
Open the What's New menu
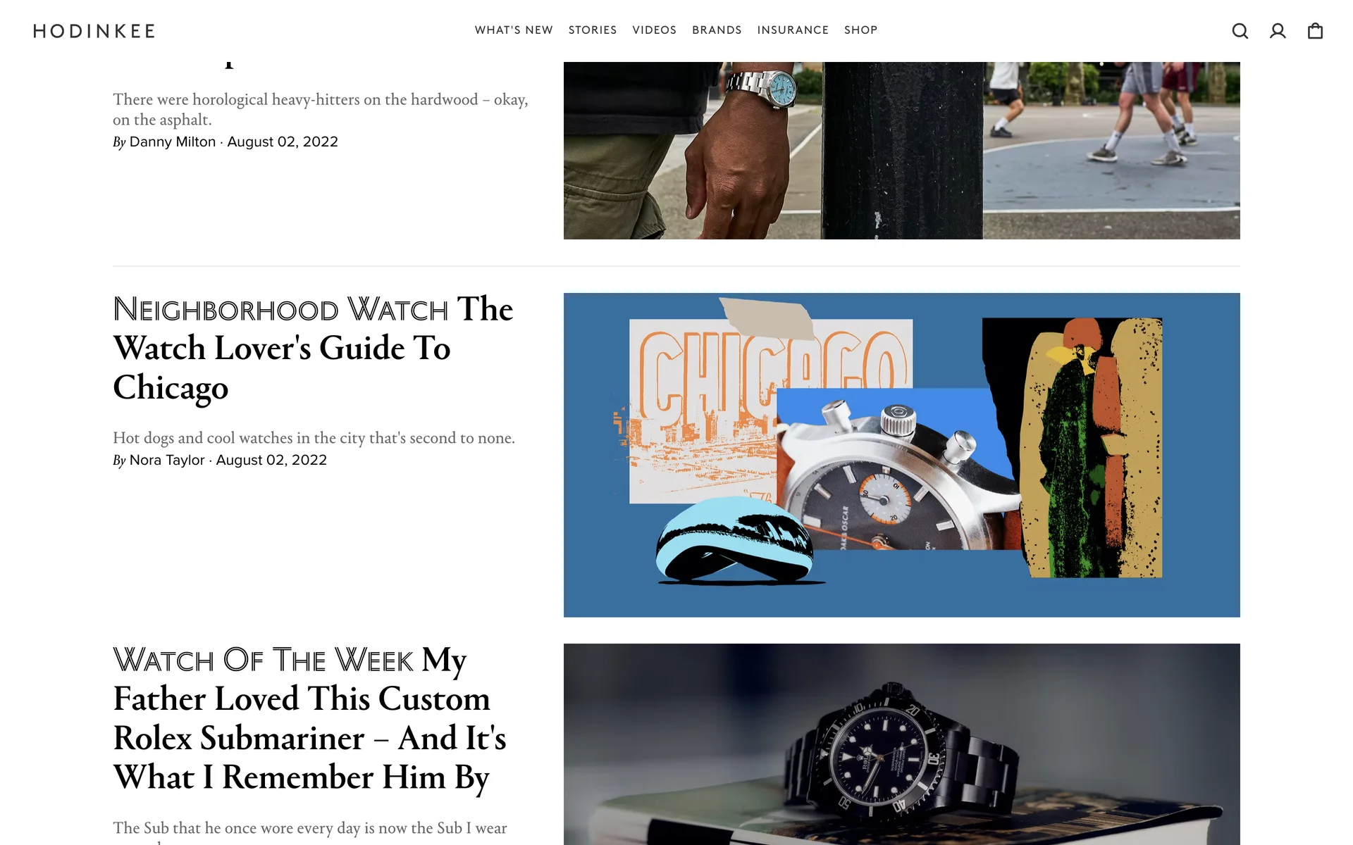click(514, 30)
